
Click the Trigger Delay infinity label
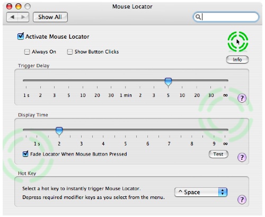[225, 95]
